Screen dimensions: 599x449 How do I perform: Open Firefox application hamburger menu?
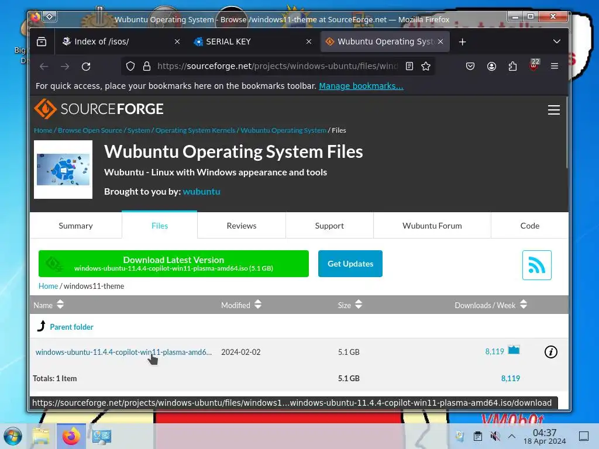[x=555, y=67]
